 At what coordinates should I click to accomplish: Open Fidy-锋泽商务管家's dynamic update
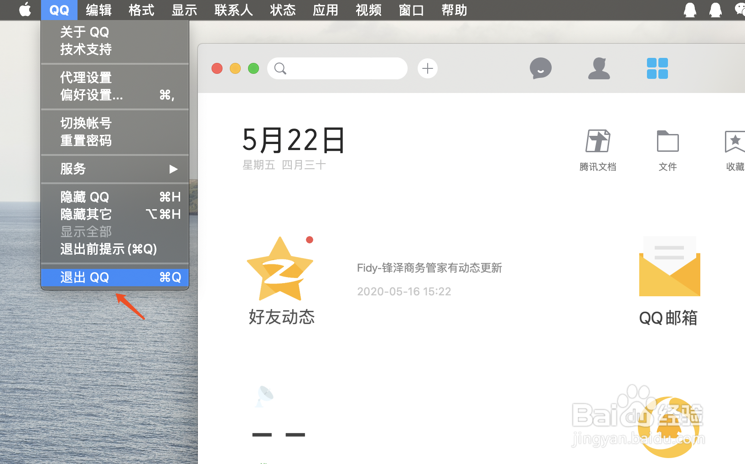point(429,268)
